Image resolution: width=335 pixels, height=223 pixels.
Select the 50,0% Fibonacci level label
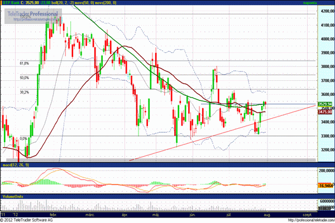25,78
